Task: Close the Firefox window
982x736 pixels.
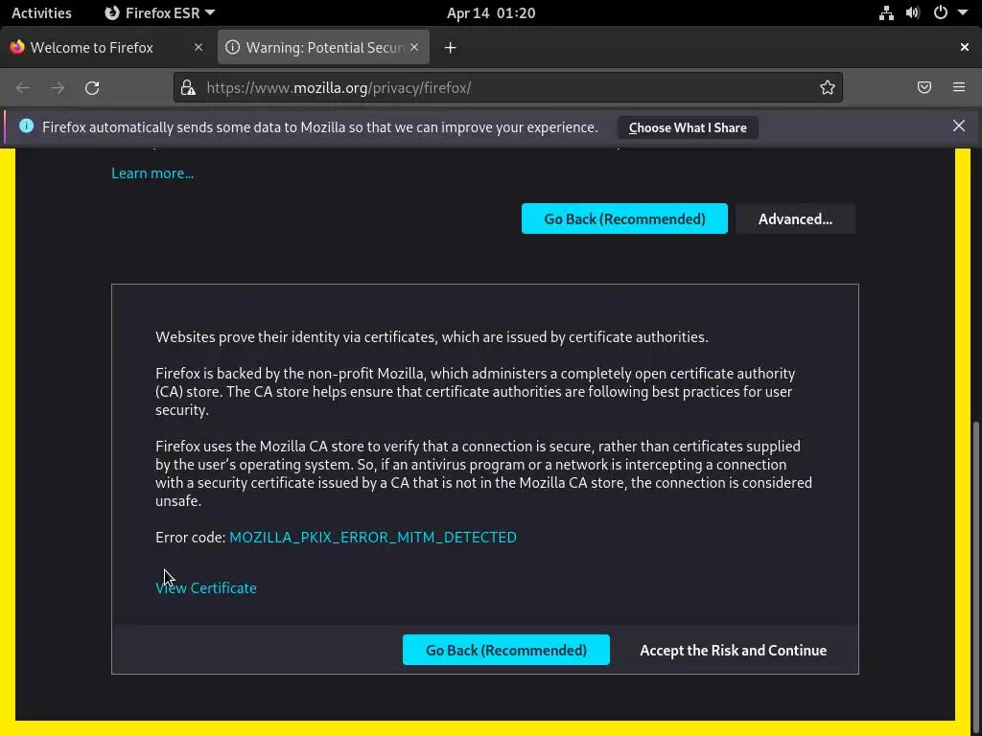Action: (x=965, y=47)
